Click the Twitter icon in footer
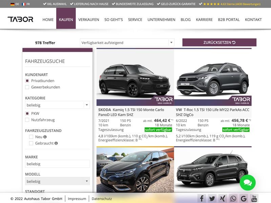 [212, 199]
